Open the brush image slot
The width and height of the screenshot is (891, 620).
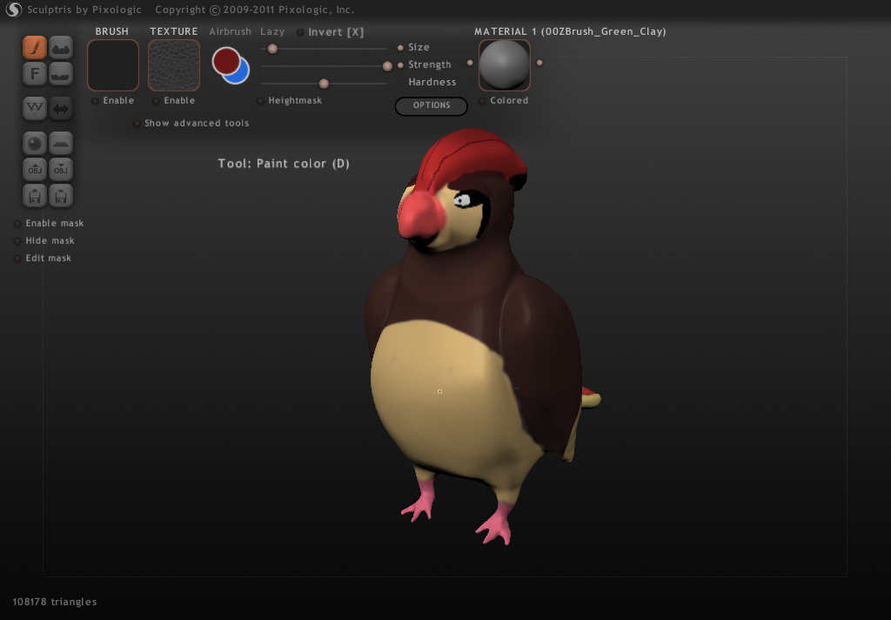tap(113, 65)
